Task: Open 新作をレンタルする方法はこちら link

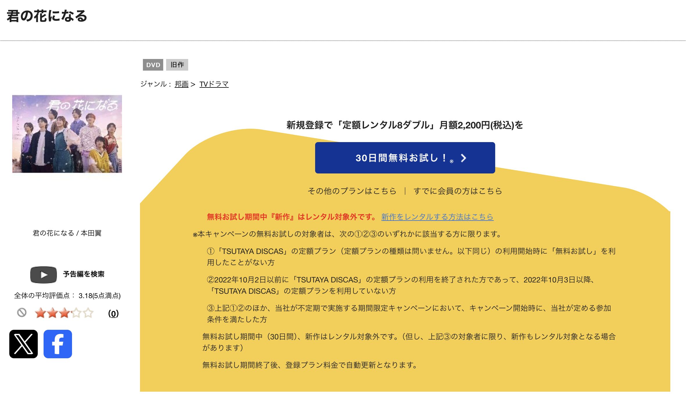Action: (x=437, y=217)
